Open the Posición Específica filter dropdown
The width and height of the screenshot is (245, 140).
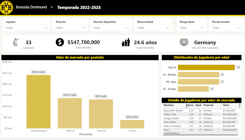(111, 27)
